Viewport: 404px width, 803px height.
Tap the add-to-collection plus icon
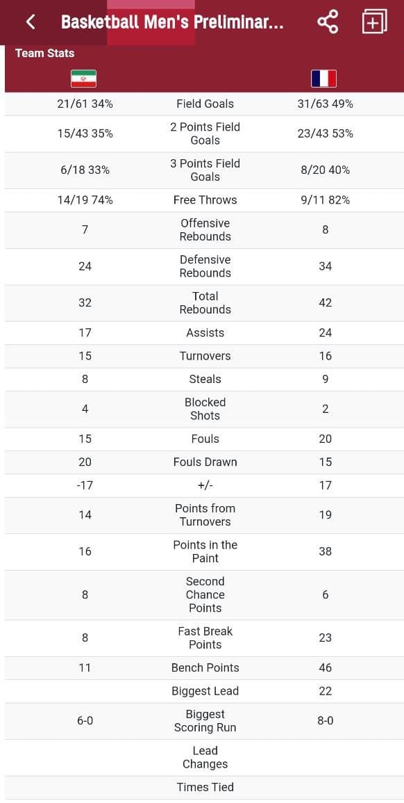(374, 22)
